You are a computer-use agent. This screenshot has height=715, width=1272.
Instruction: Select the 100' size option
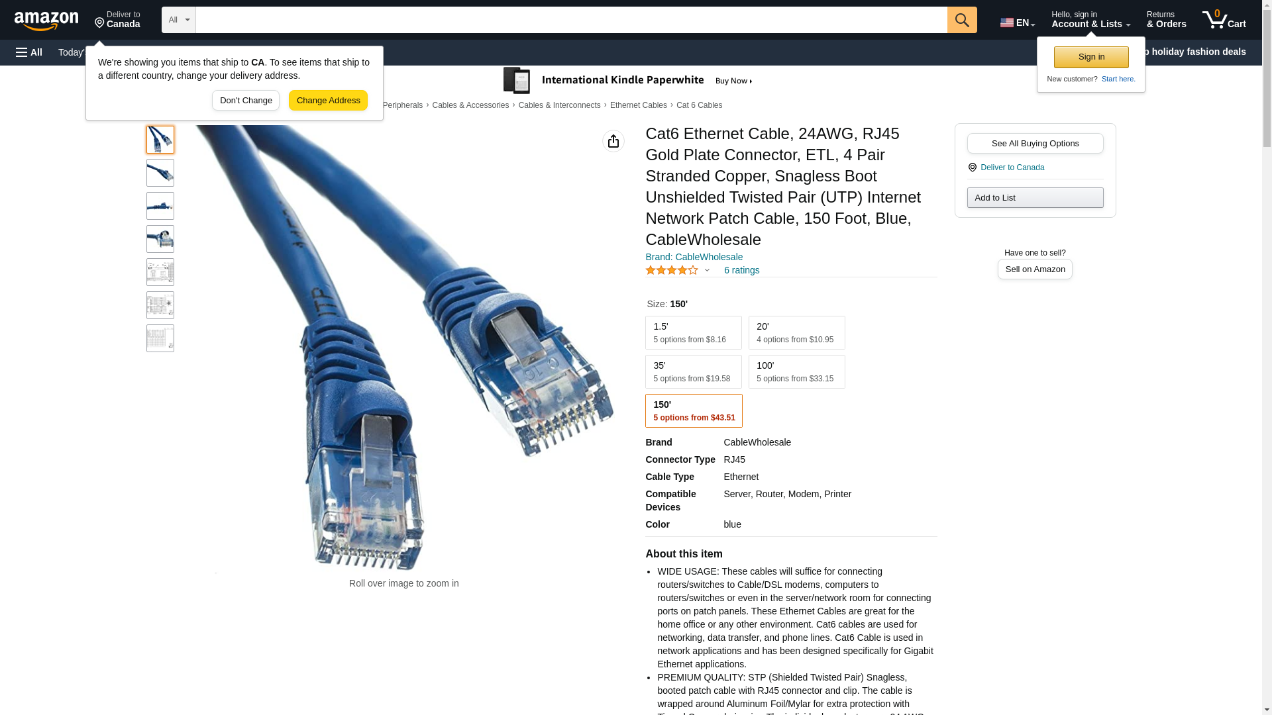[x=797, y=372]
